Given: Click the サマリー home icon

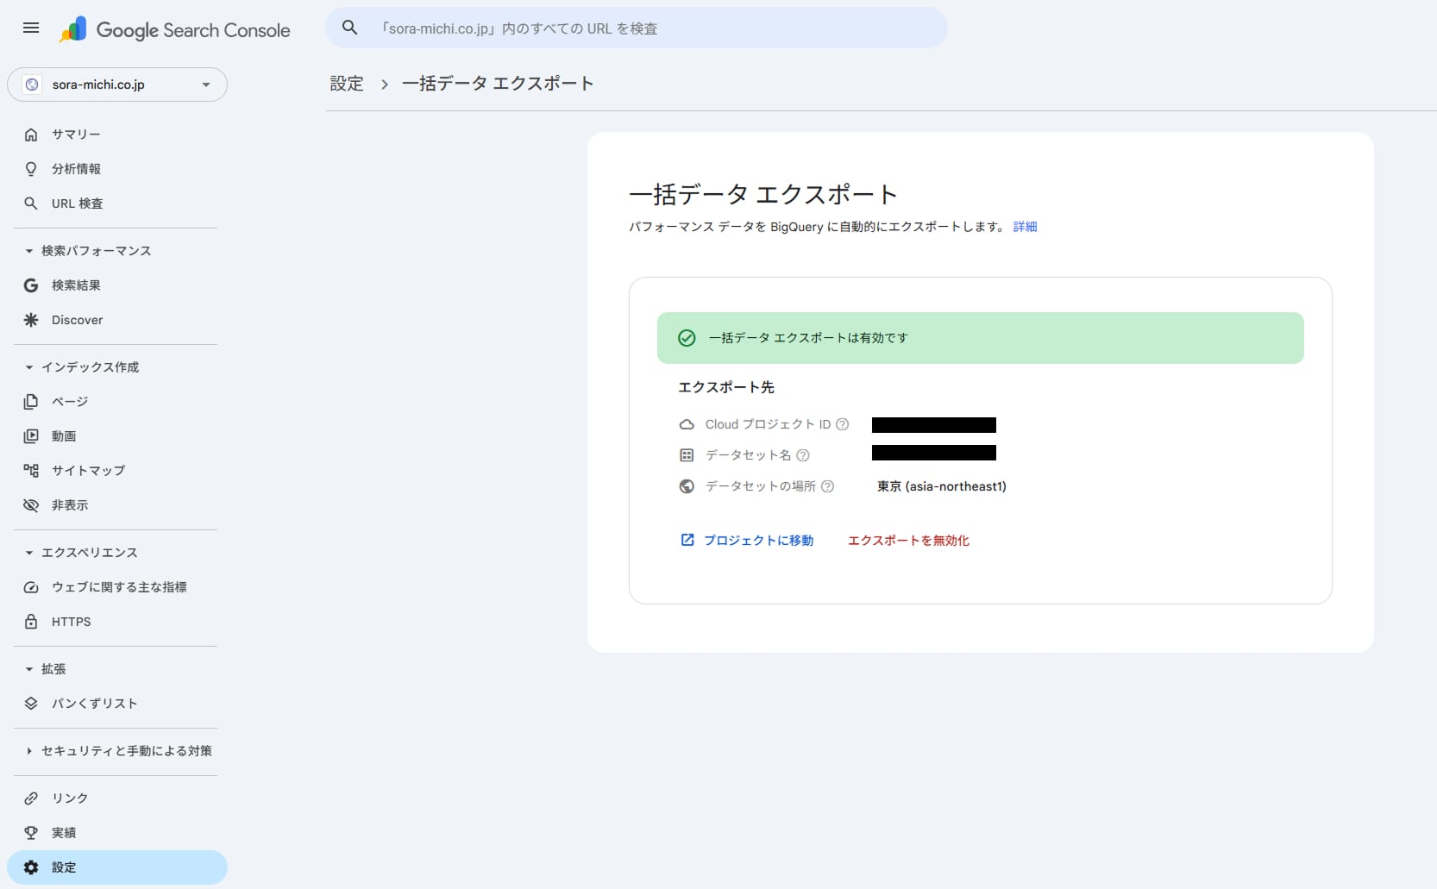Looking at the screenshot, I should 31,135.
